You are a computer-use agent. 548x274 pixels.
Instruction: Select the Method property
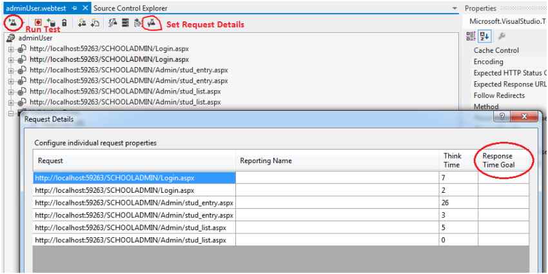[x=486, y=106]
